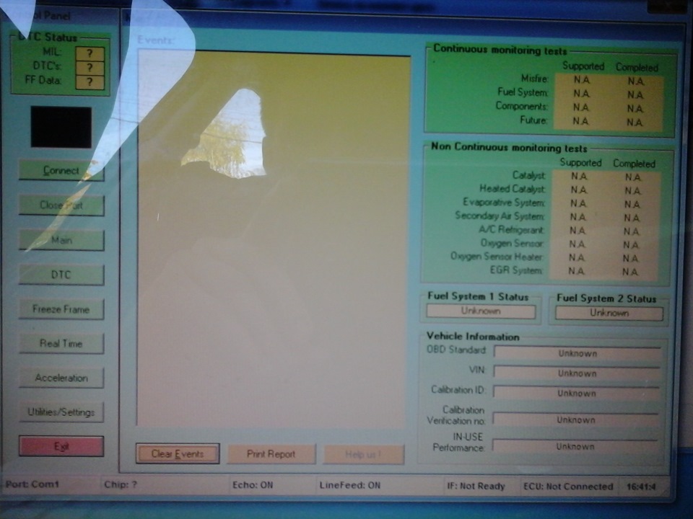Click Oxygen Sensor Heater Supported N.A. cell

[x=576, y=257]
